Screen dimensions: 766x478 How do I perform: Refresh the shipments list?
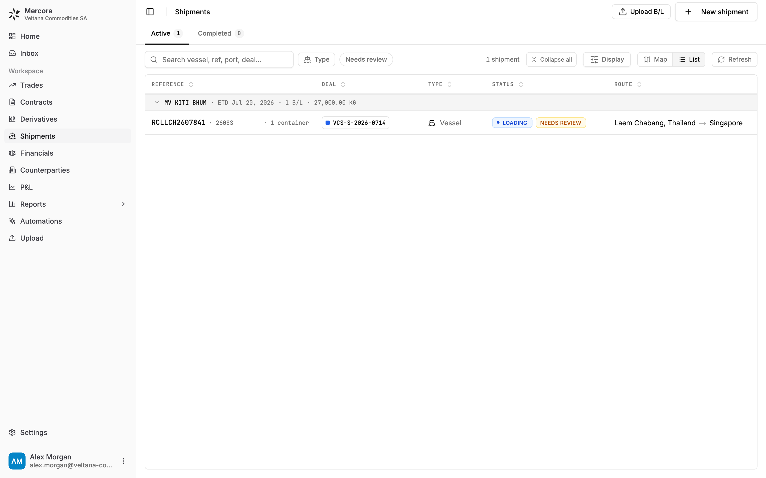tap(734, 59)
